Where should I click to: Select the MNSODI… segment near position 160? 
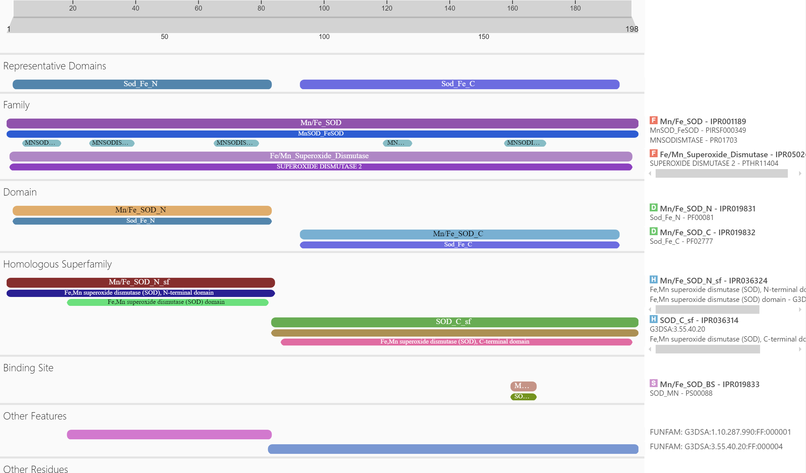(525, 143)
